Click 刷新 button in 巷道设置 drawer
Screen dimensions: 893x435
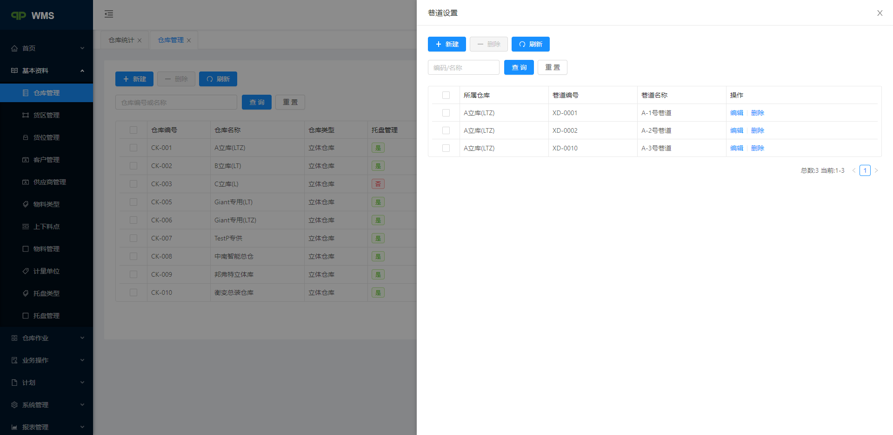point(531,44)
